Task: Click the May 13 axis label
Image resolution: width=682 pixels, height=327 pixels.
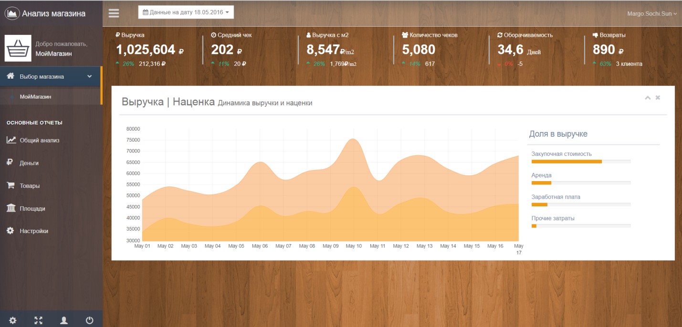Action: (424, 246)
